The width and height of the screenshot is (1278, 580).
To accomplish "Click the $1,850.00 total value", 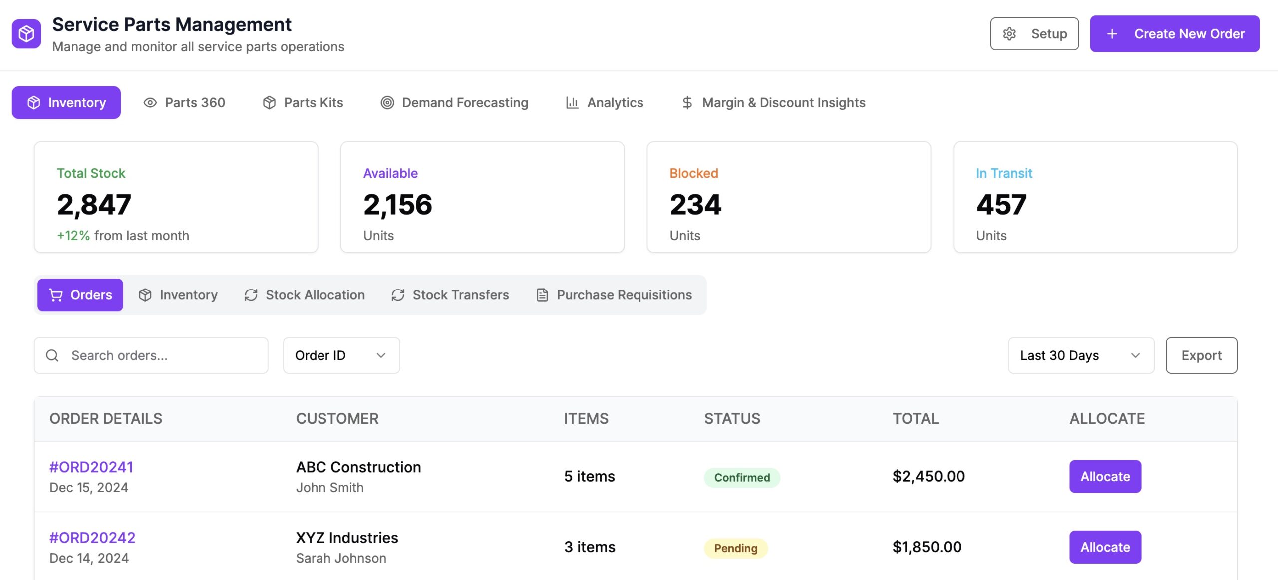I will click(x=927, y=547).
